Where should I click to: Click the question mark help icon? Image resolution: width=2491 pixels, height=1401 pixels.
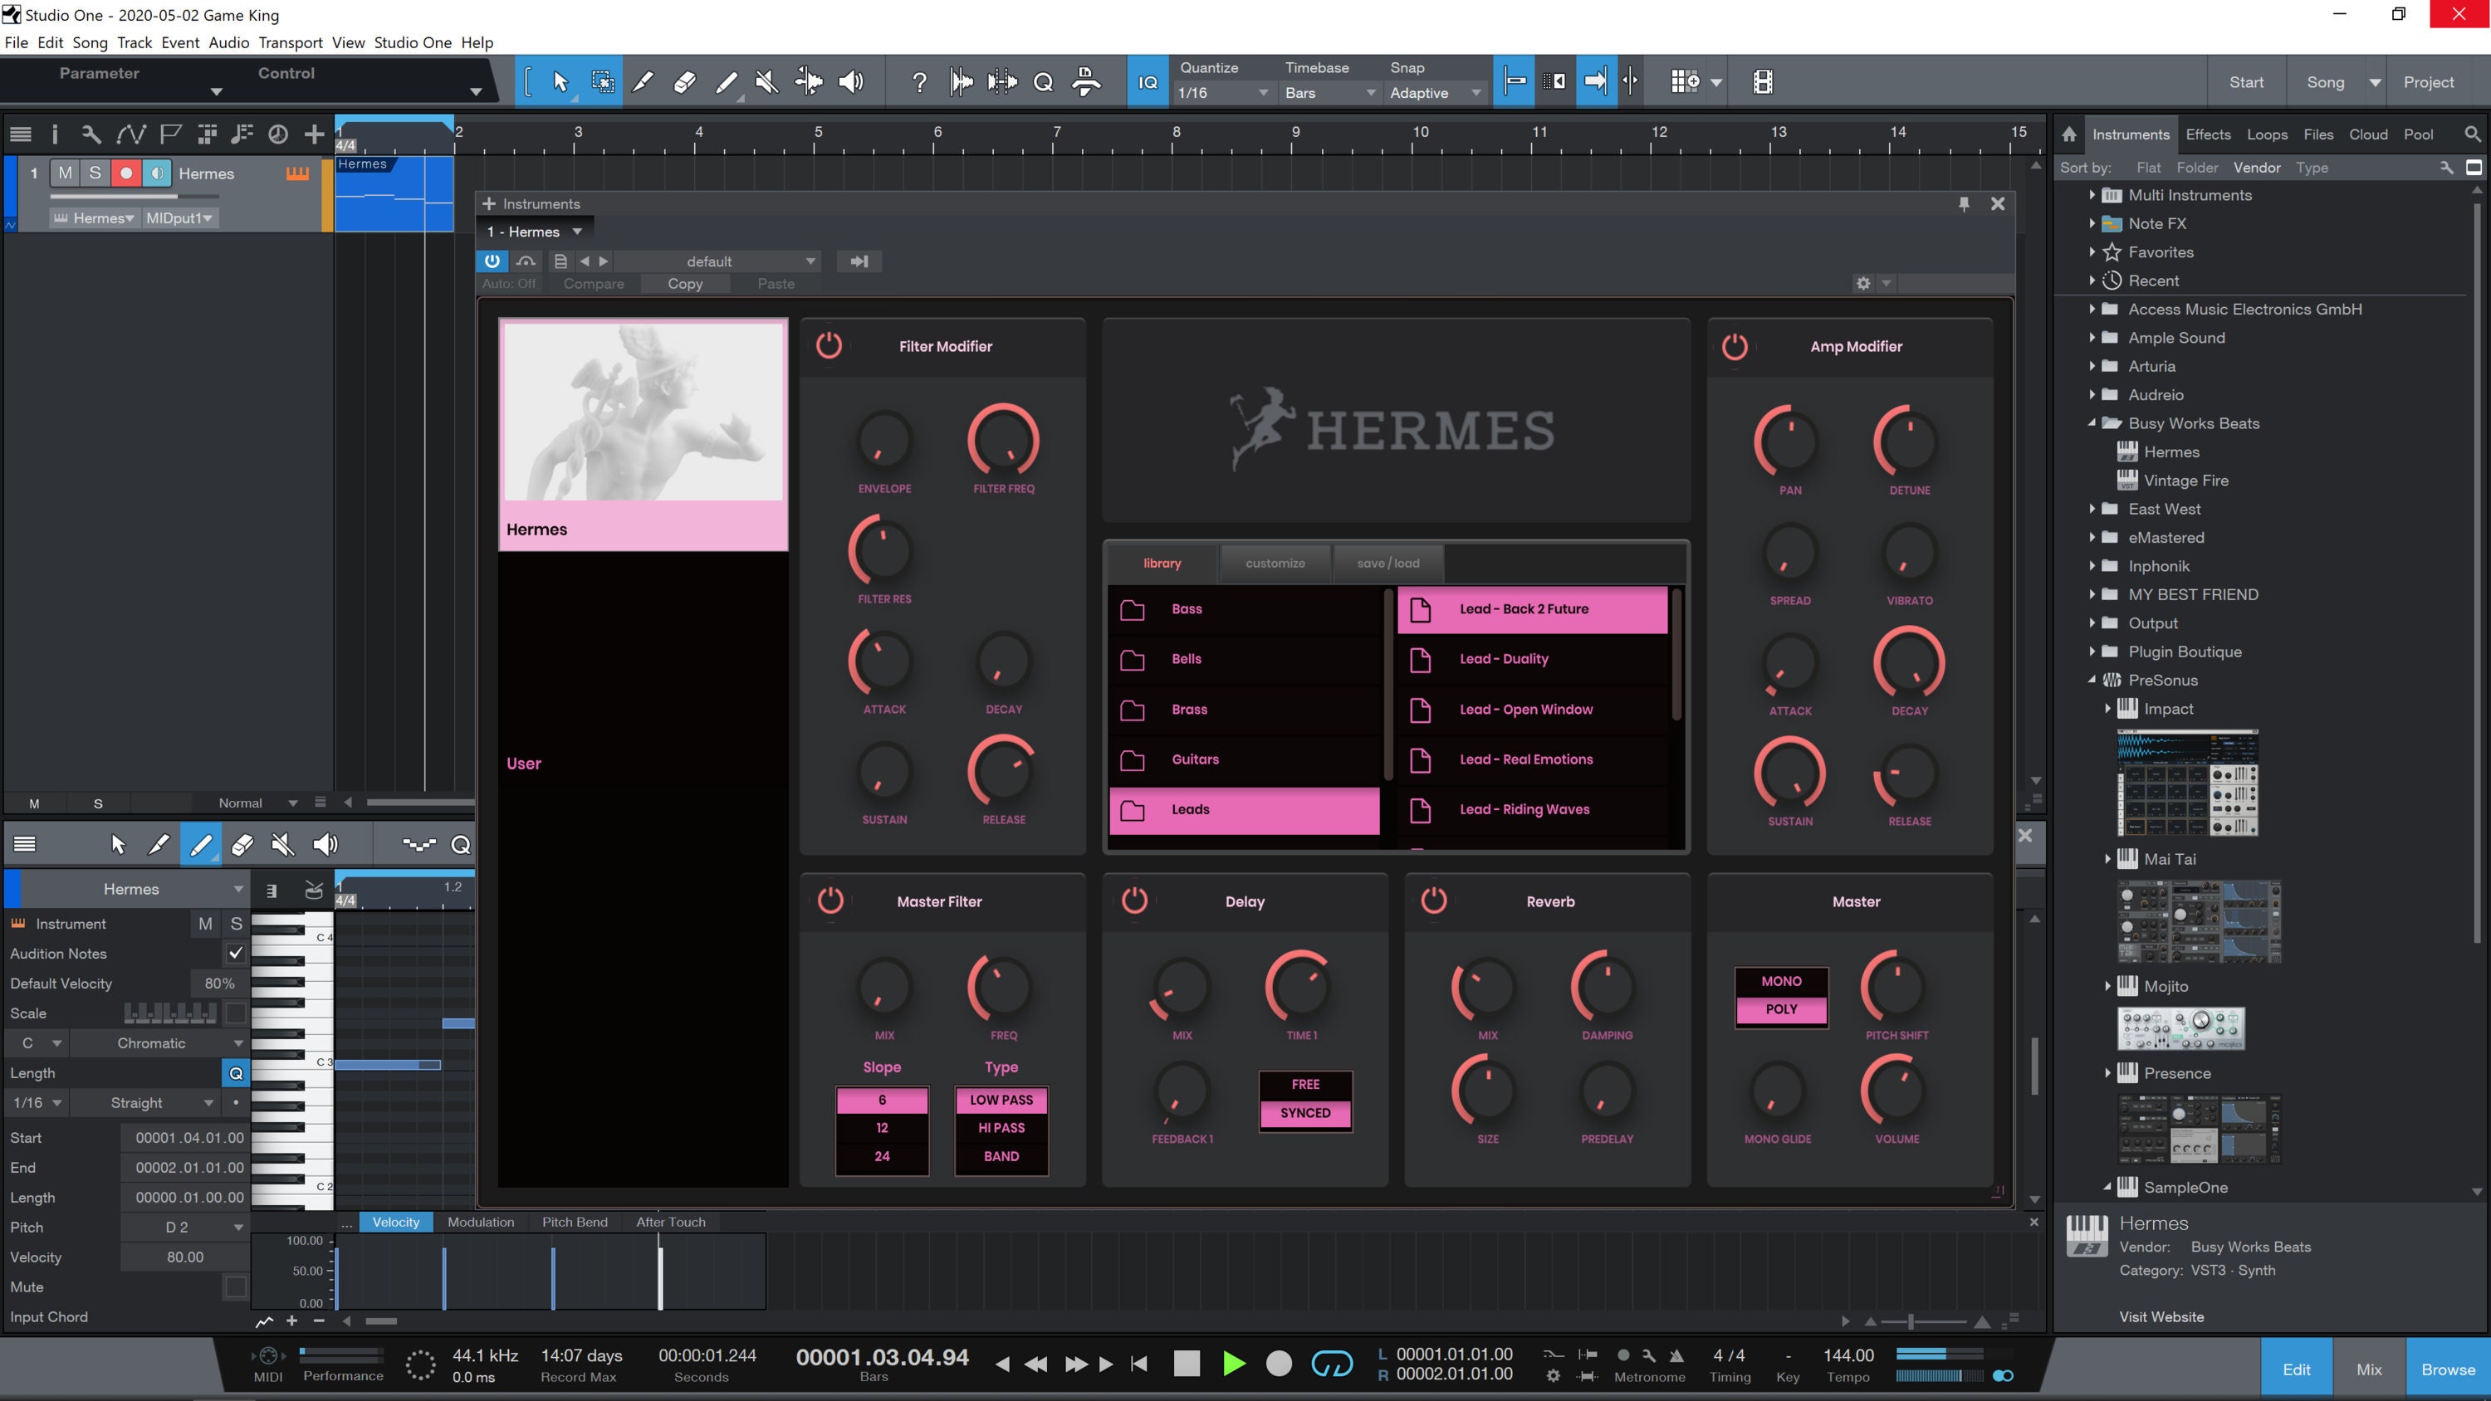pos(920,82)
